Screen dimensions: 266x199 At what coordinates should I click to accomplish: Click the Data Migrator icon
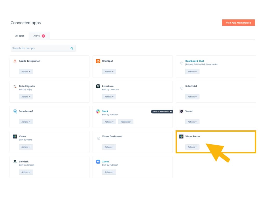pos(15,86)
